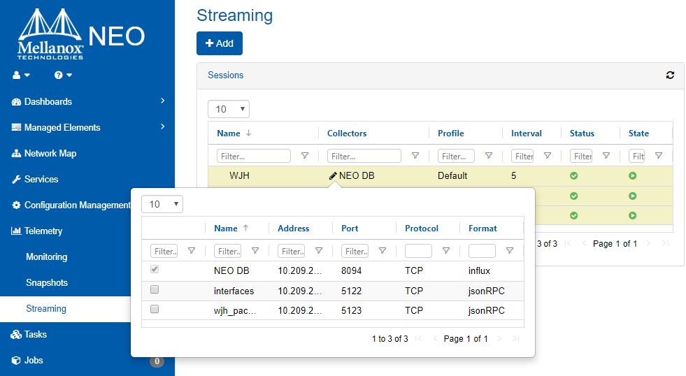Open the user account menu icon
This screenshot has width=686, height=376.
(21, 75)
